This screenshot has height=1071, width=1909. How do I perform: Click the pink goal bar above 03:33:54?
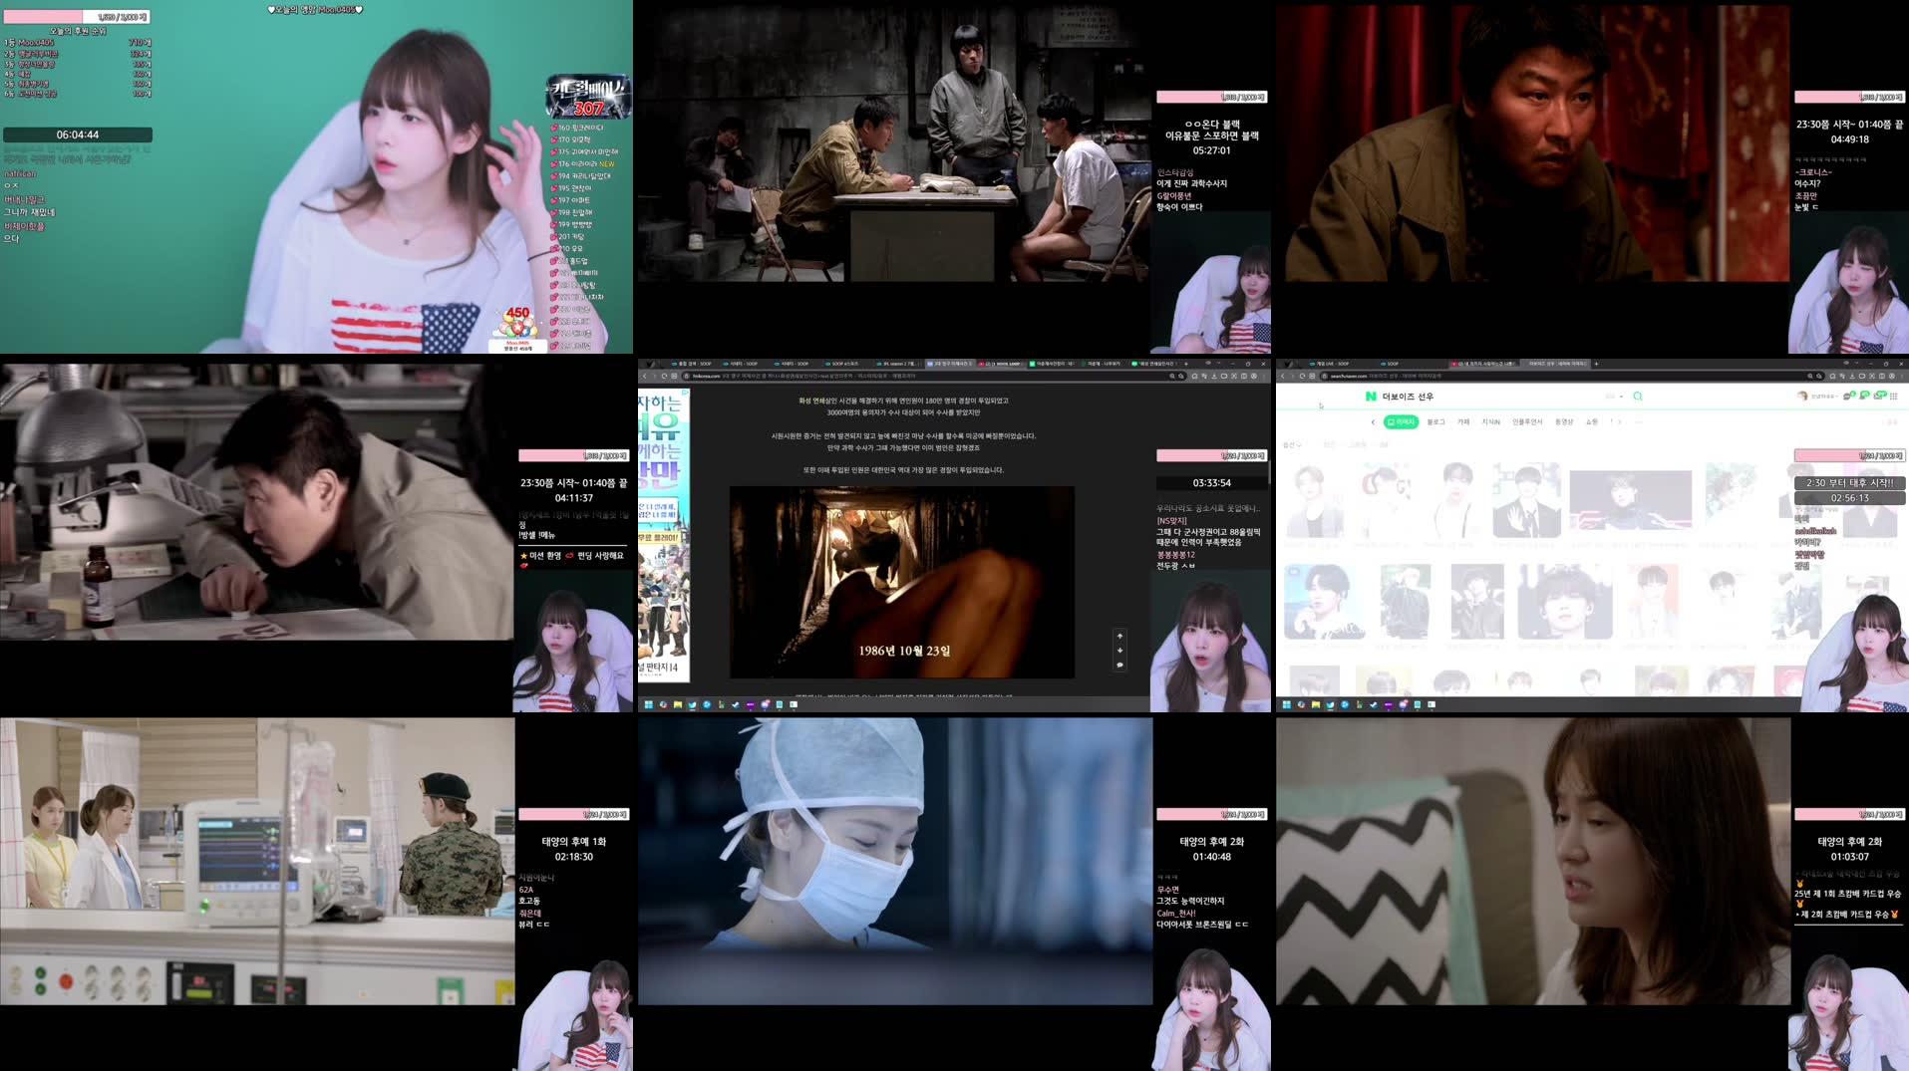point(1211,455)
